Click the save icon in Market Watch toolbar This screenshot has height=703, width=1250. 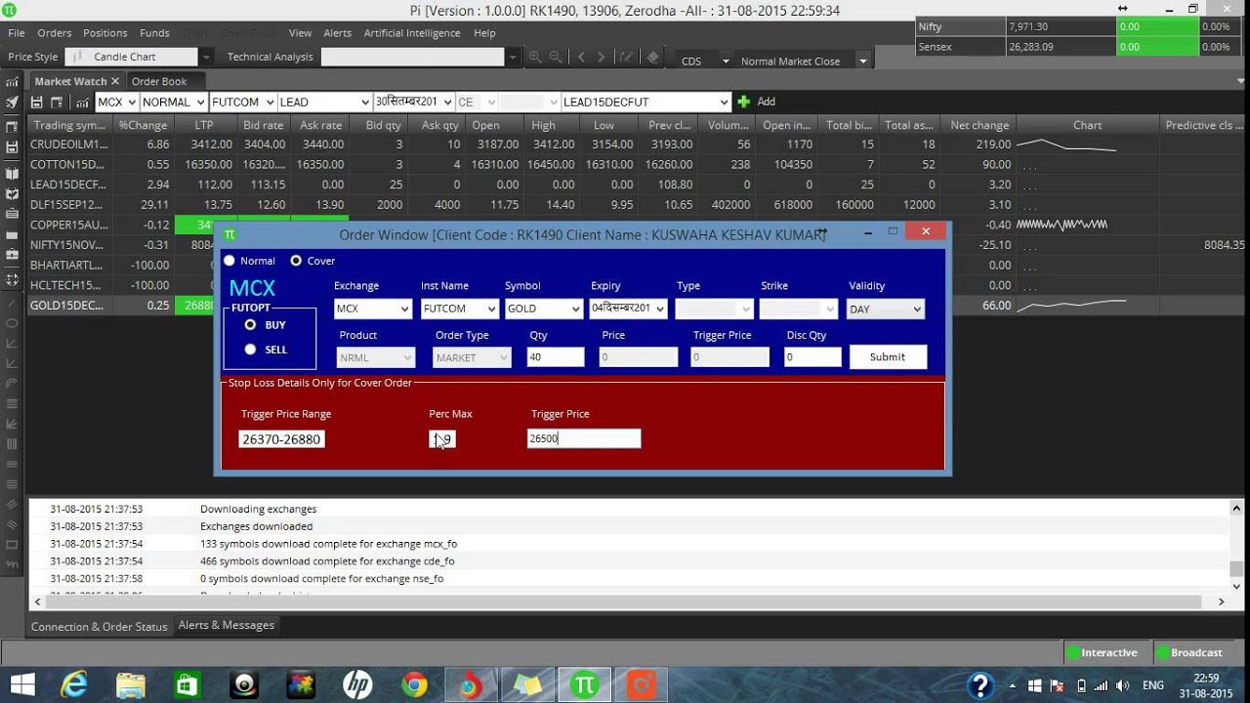point(37,102)
